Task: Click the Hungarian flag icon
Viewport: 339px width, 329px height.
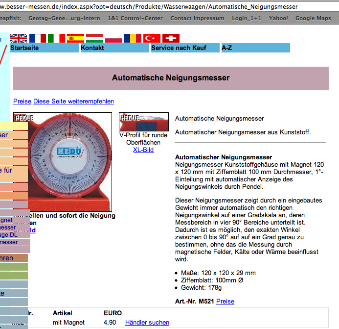Action: tap(94, 38)
